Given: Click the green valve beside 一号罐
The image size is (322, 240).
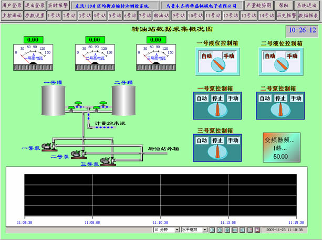Looking at the screenshot, I should point(70,108).
